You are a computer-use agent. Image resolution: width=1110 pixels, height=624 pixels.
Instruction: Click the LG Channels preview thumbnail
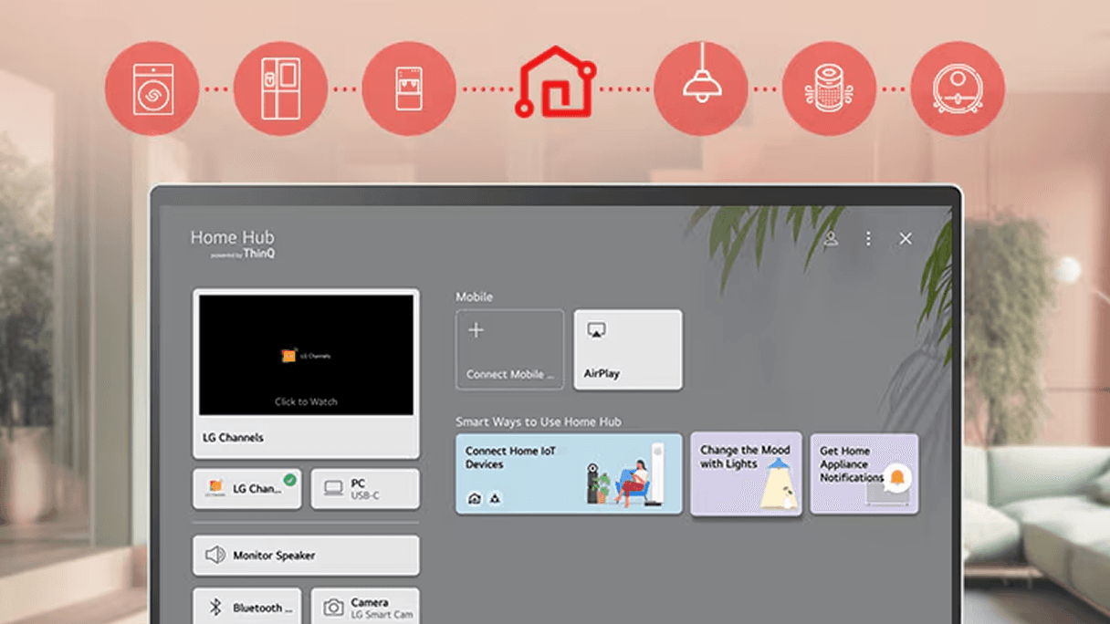(x=306, y=356)
